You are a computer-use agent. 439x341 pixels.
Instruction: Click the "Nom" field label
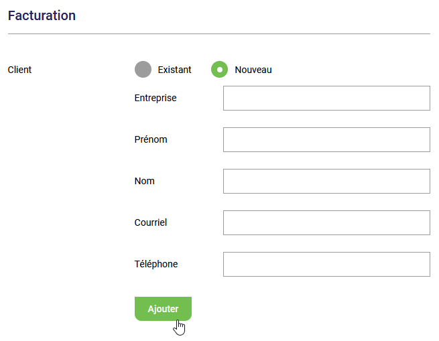[145, 181]
